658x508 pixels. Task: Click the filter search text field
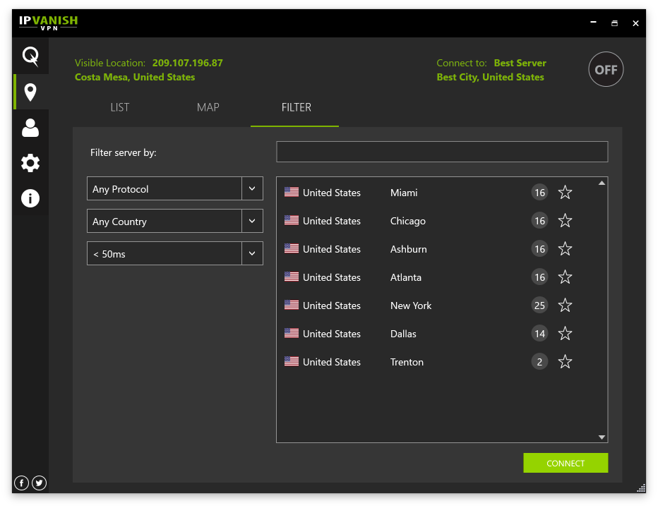coord(442,152)
